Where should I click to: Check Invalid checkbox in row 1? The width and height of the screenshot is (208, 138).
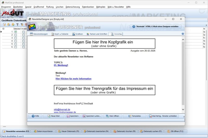pos(23,32)
